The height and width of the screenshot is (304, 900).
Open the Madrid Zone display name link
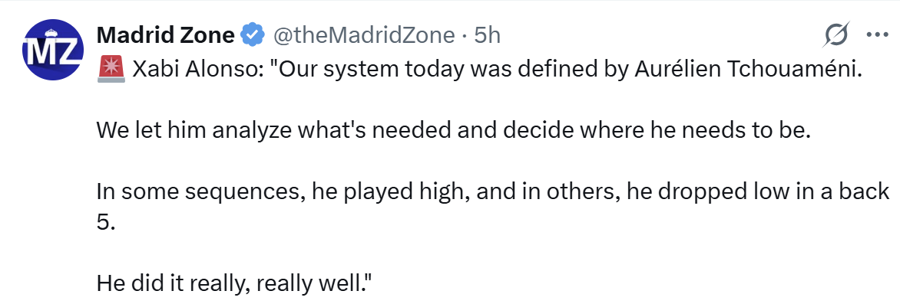[x=166, y=35]
